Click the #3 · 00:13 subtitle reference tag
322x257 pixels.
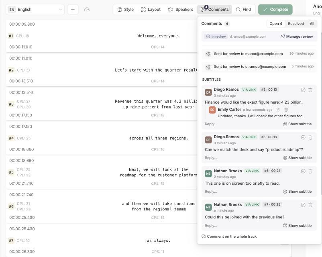click(x=269, y=90)
